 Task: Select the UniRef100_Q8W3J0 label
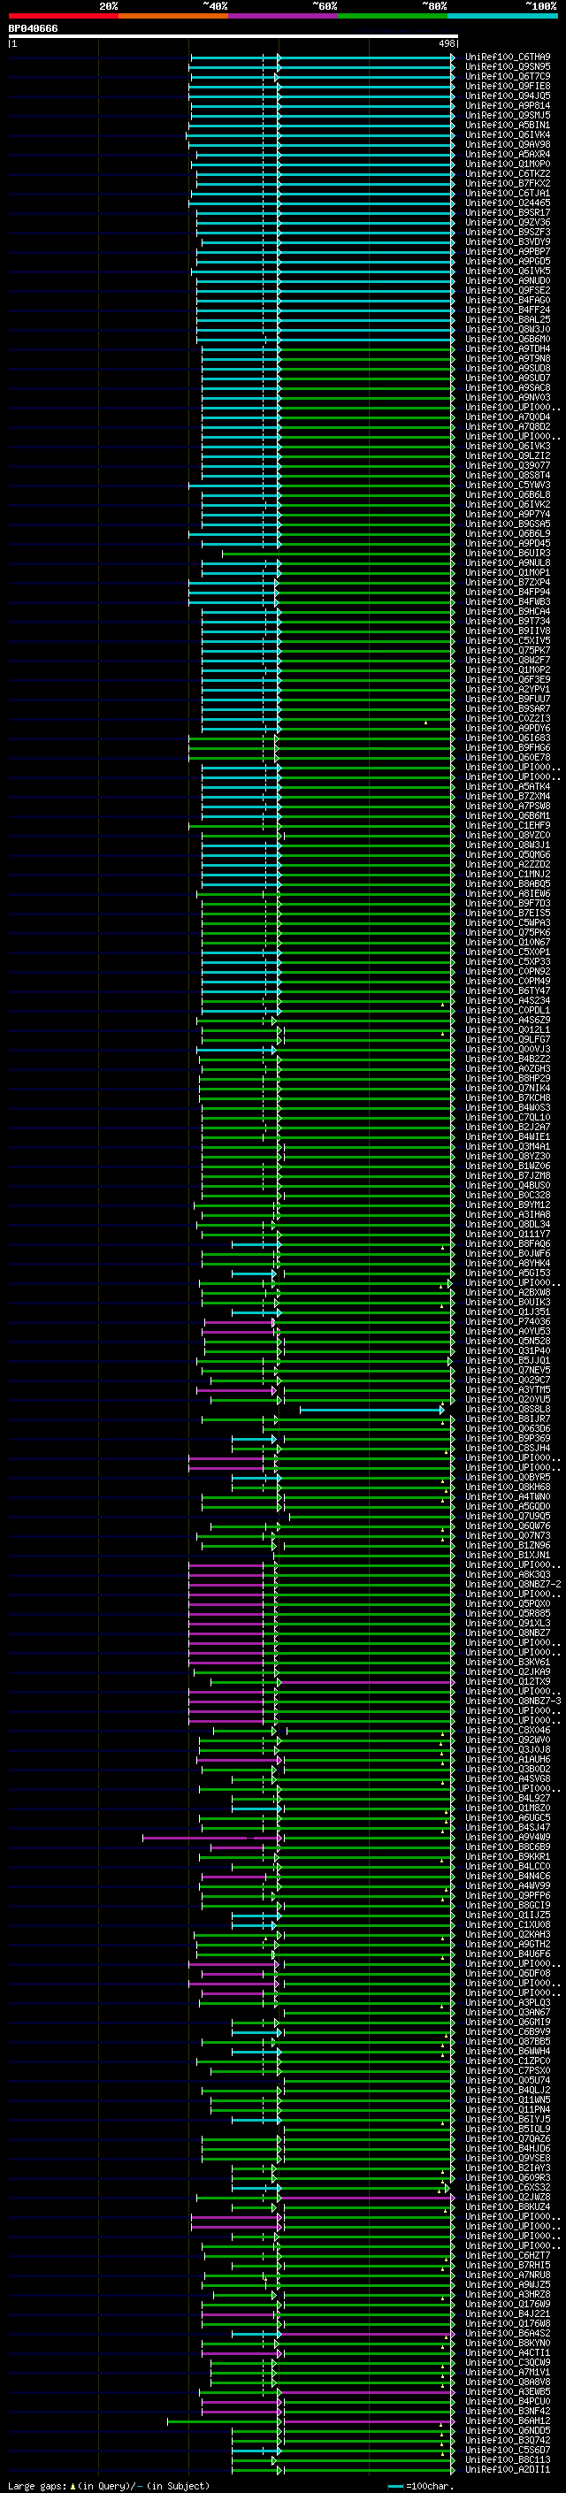507,329
